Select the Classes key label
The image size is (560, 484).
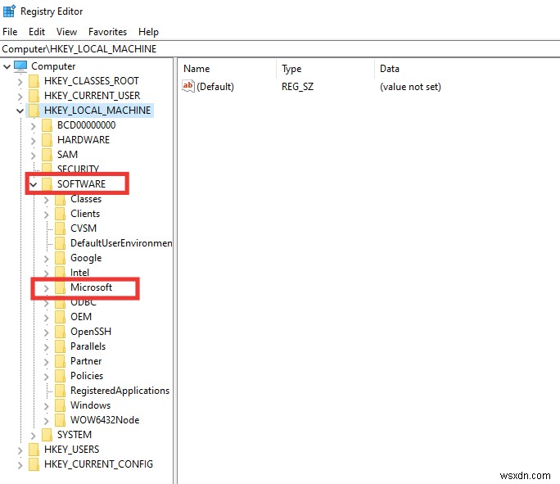86,199
